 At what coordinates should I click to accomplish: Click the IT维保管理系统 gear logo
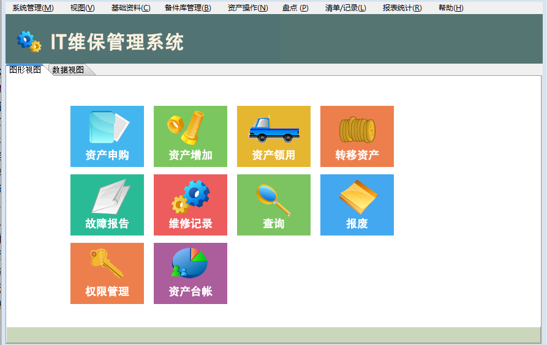29,41
